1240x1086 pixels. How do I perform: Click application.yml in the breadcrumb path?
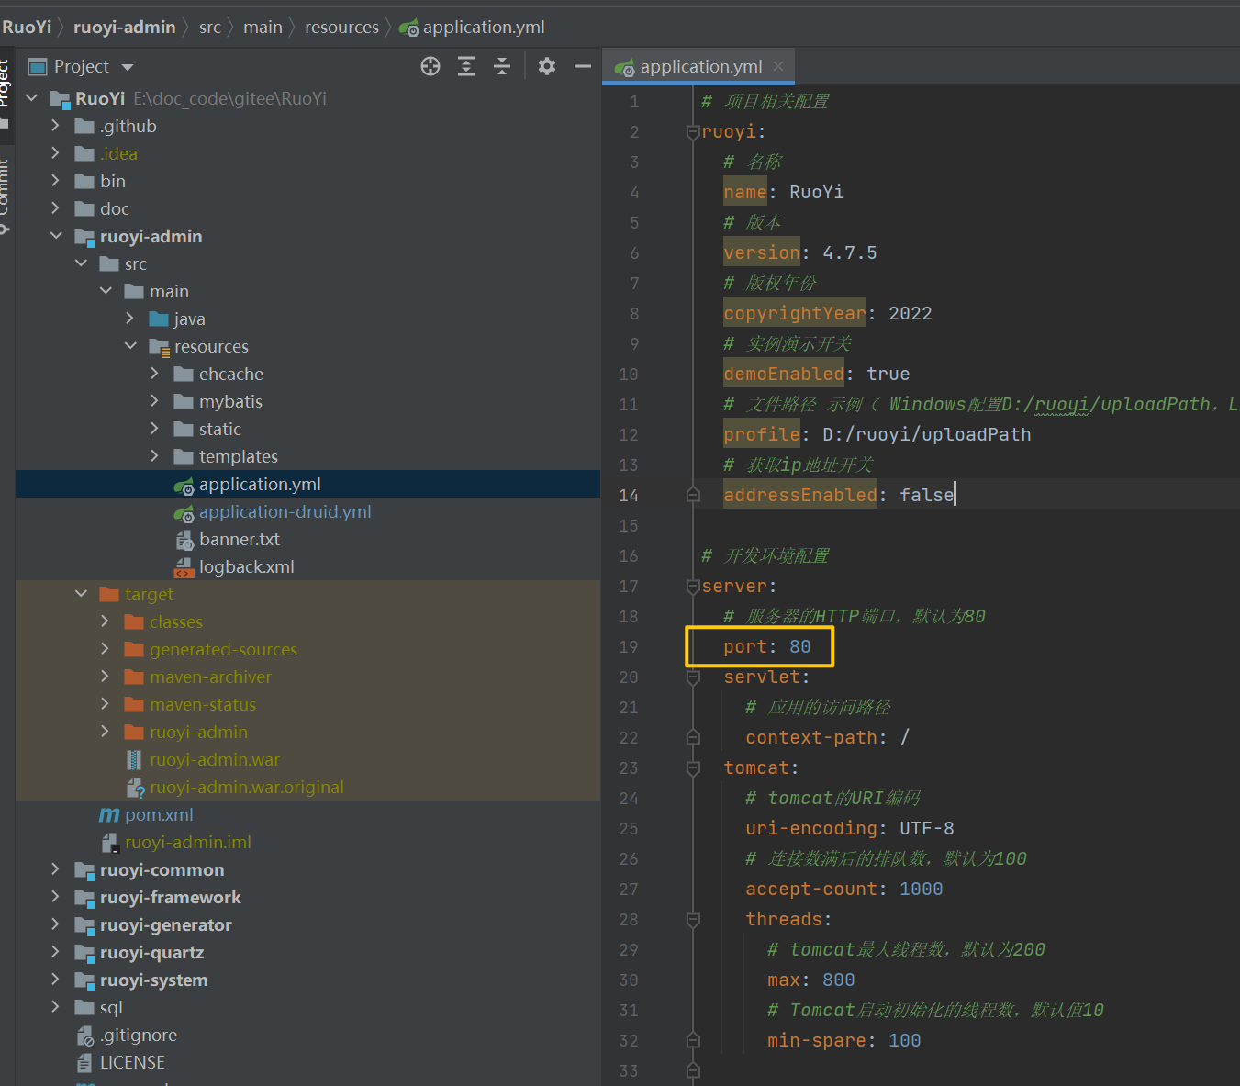tap(473, 27)
